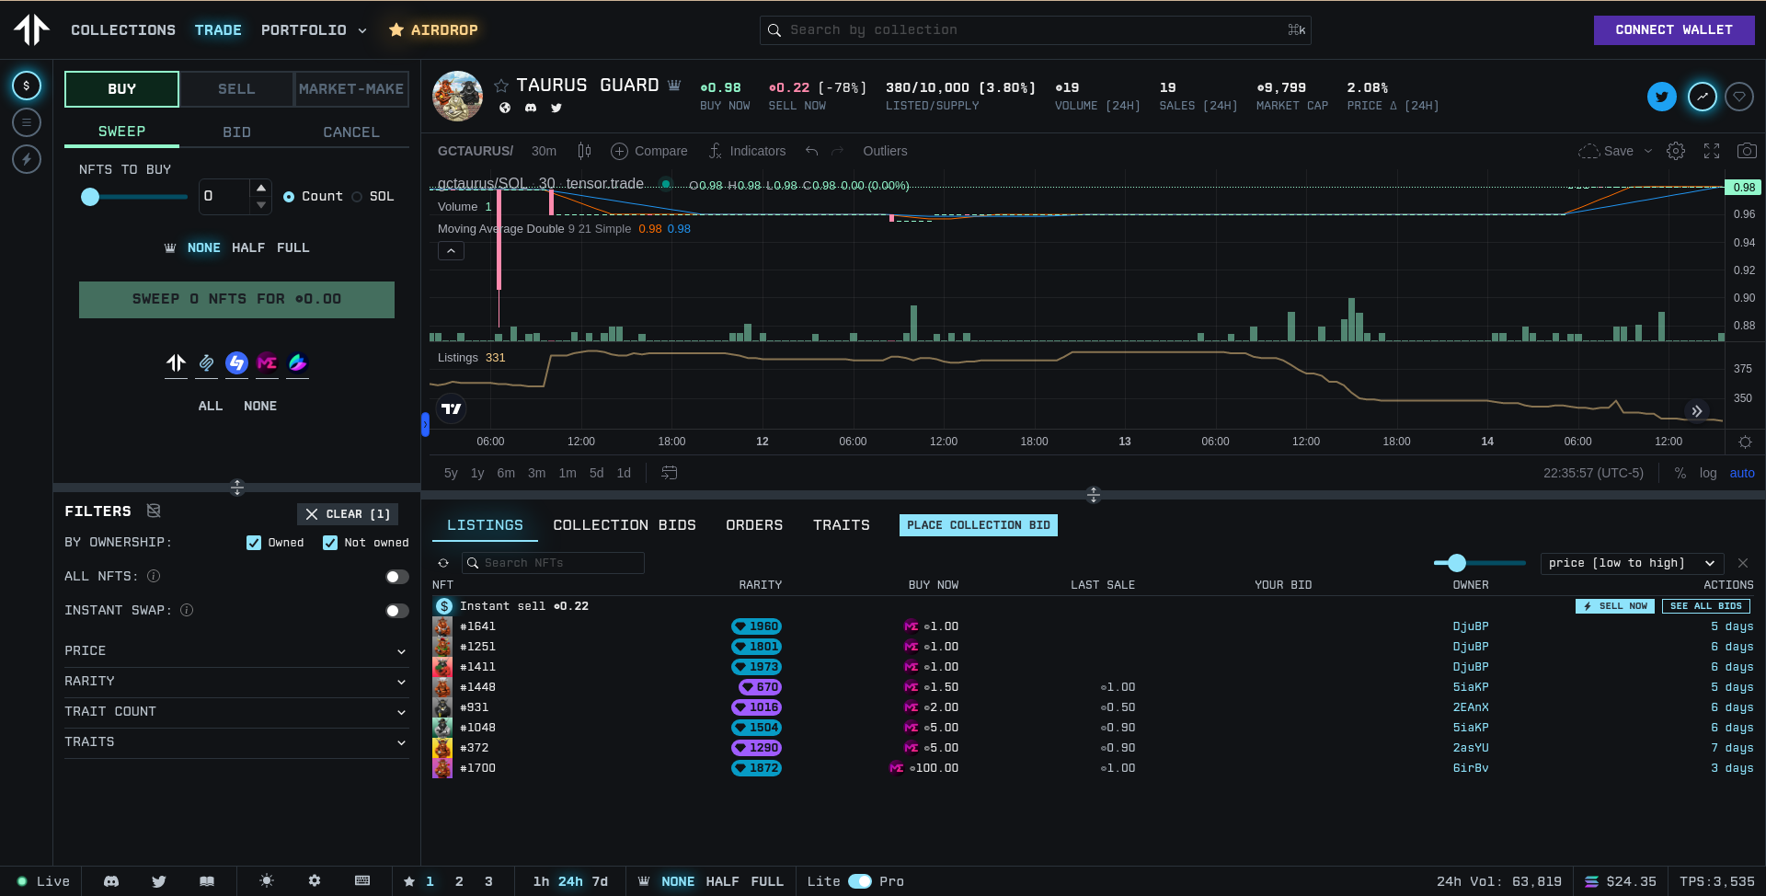Focus the Search NFTs field
Screen dimensions: 1766x896
(553, 563)
